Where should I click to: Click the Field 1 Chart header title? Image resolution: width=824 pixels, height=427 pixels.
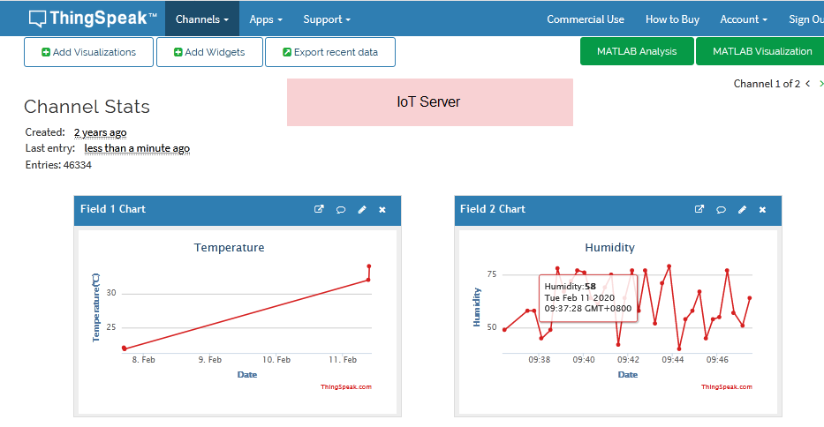click(113, 209)
